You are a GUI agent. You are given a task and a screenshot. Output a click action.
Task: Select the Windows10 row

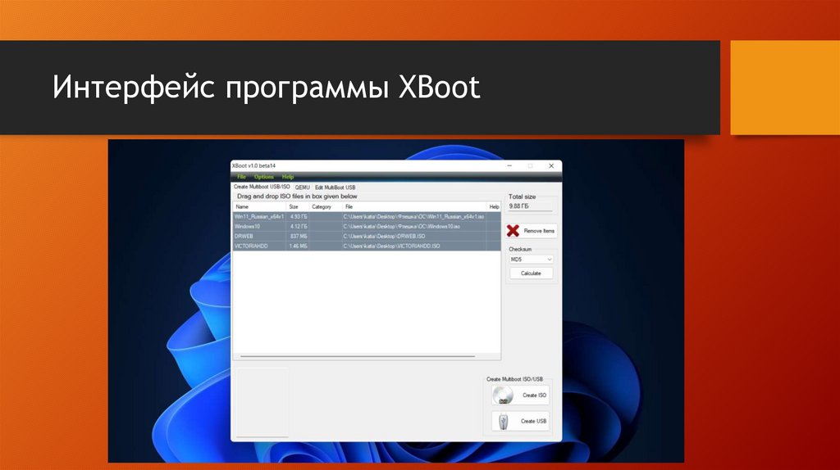pyautogui.click(x=367, y=226)
